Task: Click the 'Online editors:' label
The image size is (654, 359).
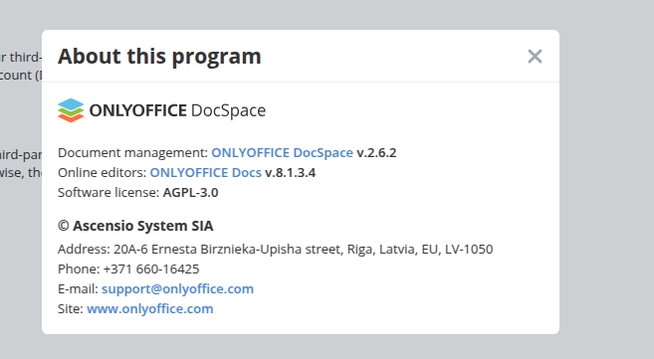Action: coord(103,173)
